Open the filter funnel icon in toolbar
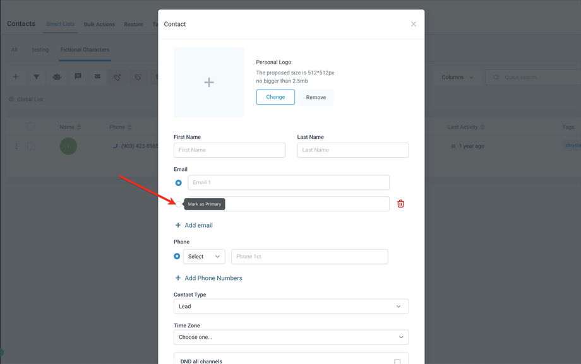 pyautogui.click(x=37, y=77)
